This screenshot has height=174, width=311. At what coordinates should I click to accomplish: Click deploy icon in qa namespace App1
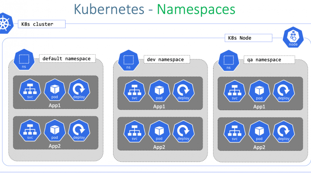284,91
